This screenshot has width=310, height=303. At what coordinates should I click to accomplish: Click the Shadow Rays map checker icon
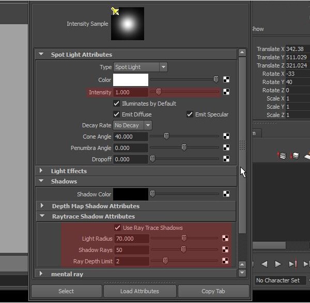coord(225,249)
